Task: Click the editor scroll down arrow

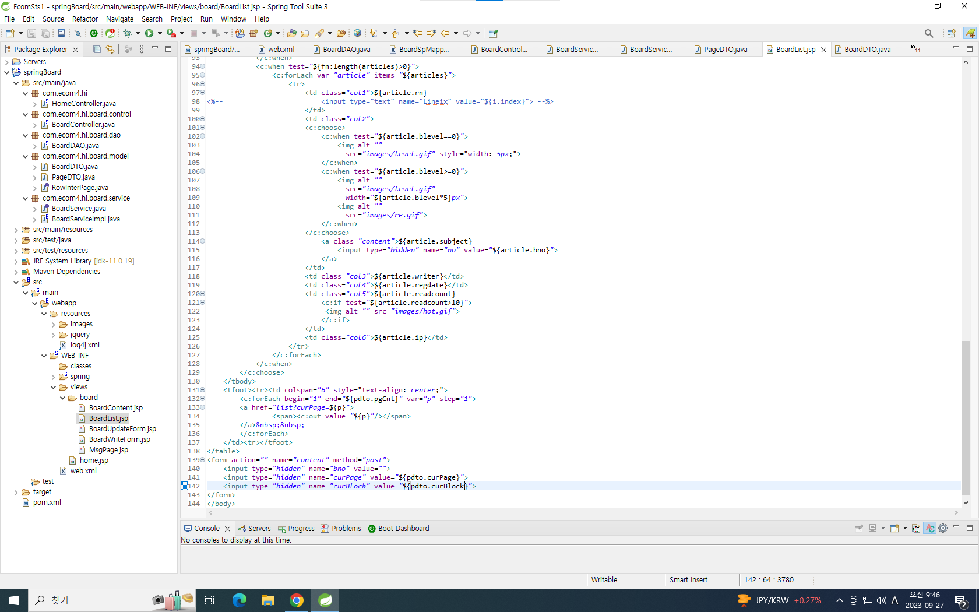Action: point(966,503)
